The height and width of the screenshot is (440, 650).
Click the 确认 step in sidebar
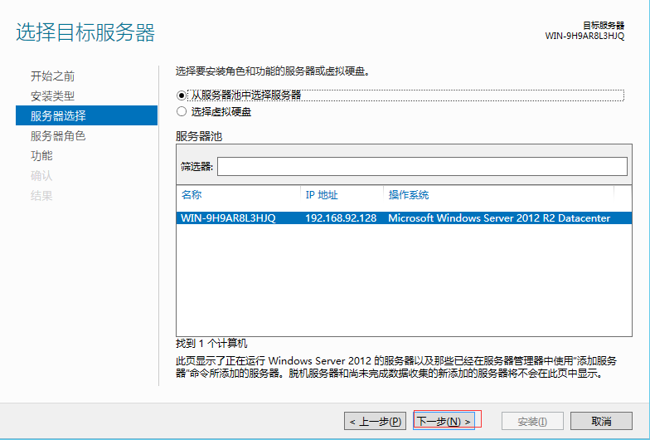click(x=41, y=176)
